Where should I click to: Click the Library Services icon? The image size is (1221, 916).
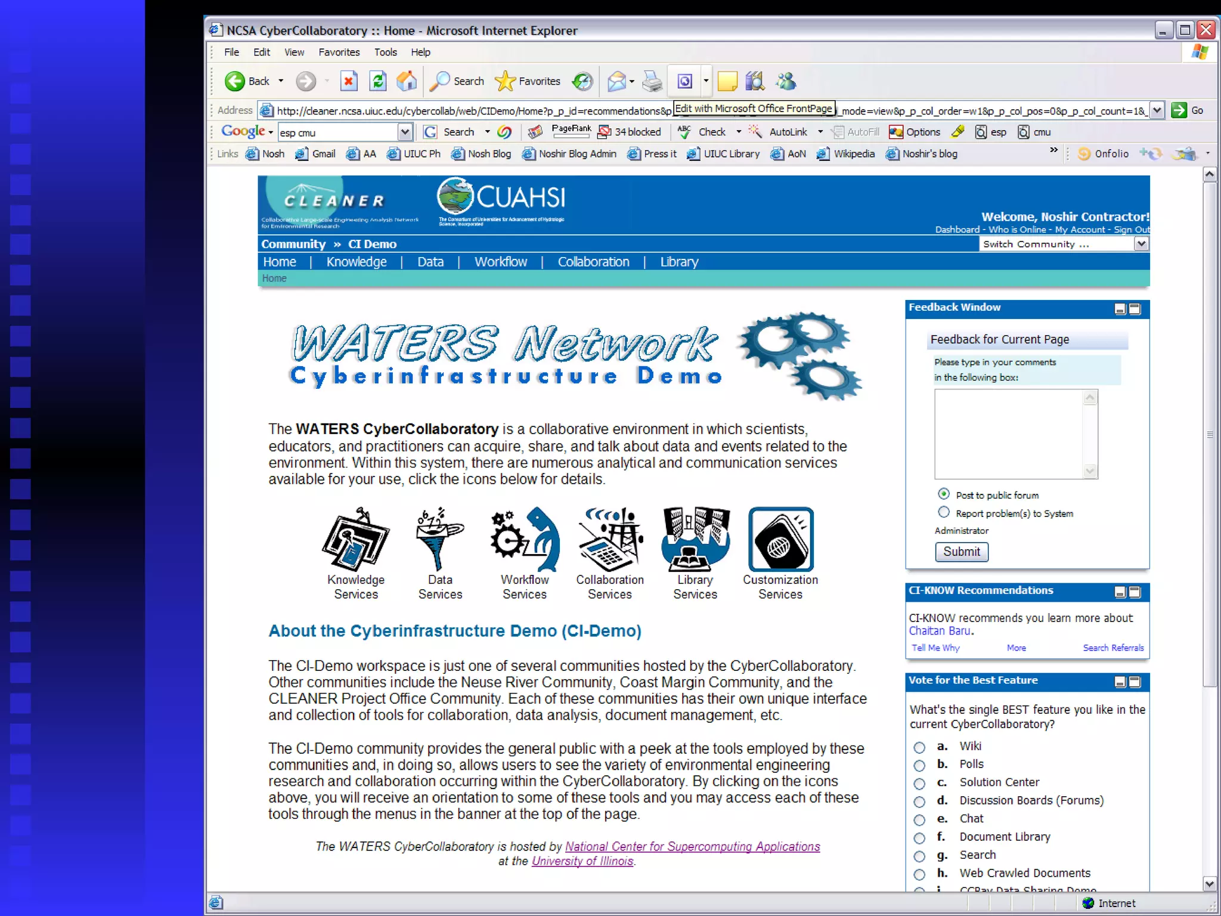coord(695,540)
